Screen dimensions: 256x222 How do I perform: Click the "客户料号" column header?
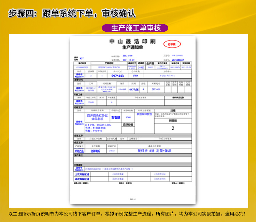[82, 63]
